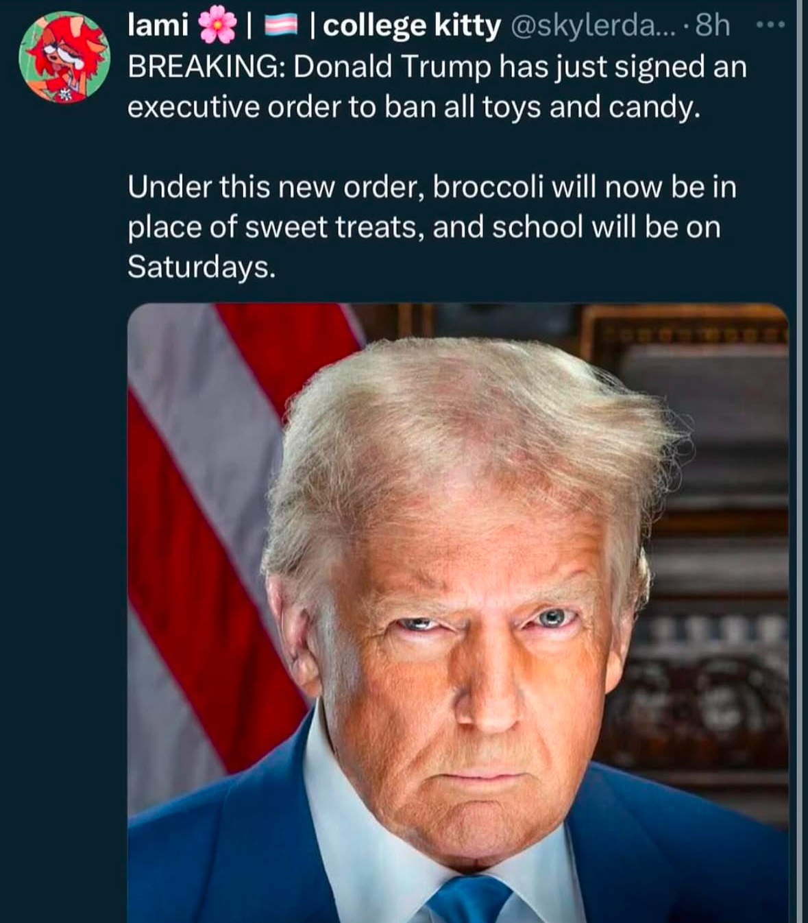Screen dimensions: 808x923
Task: Open the post via the 8h timestamp
Action: [x=713, y=26]
